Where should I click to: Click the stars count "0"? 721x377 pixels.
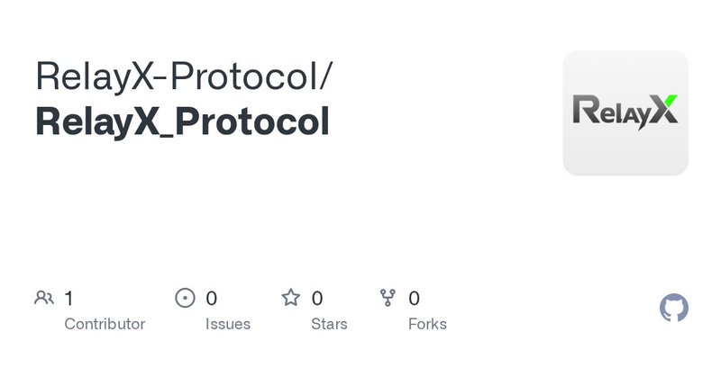click(317, 298)
